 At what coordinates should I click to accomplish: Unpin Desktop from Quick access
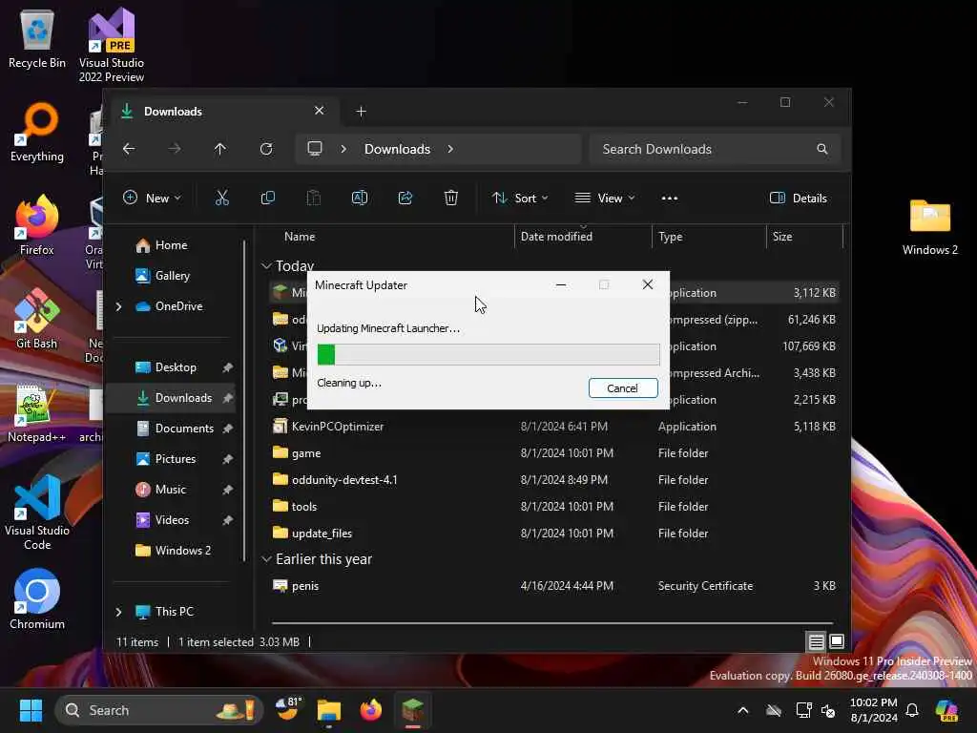[x=227, y=367]
